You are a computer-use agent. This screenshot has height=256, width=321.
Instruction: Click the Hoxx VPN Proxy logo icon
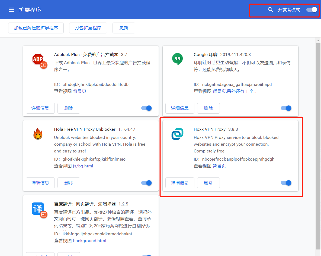[x=177, y=134]
